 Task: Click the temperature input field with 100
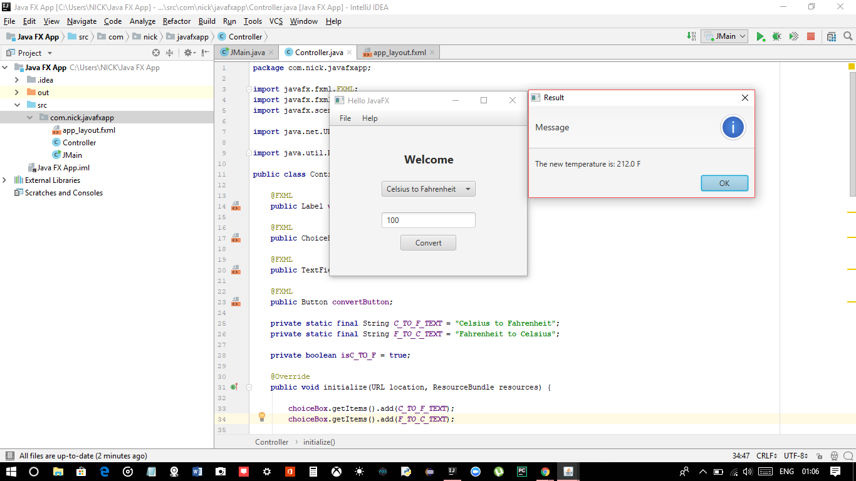[428, 220]
